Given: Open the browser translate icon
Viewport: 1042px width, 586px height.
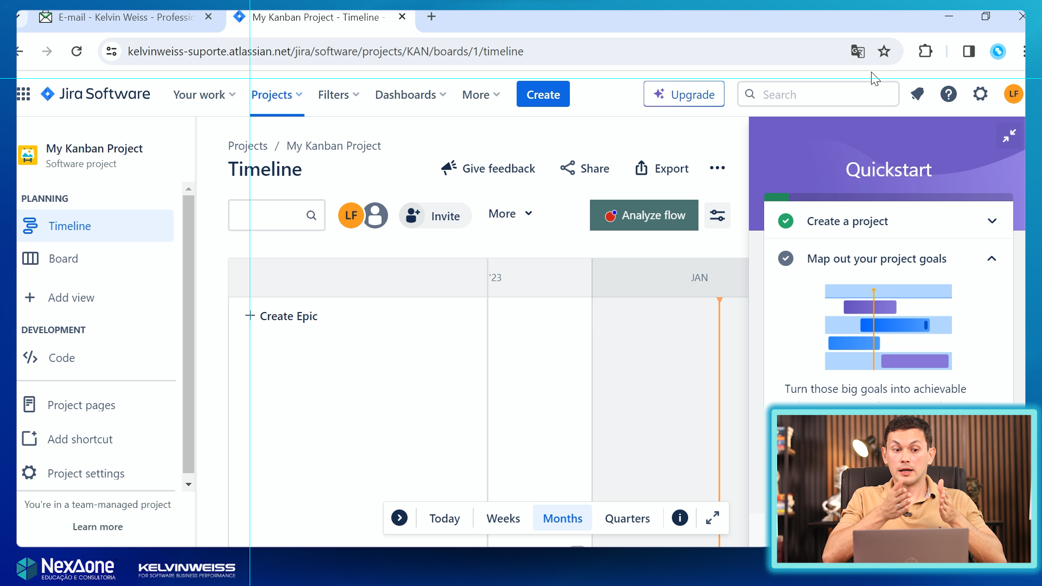Looking at the screenshot, I should (857, 52).
